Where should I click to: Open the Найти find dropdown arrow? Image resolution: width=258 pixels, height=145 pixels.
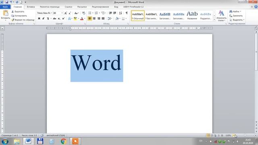point(241,12)
